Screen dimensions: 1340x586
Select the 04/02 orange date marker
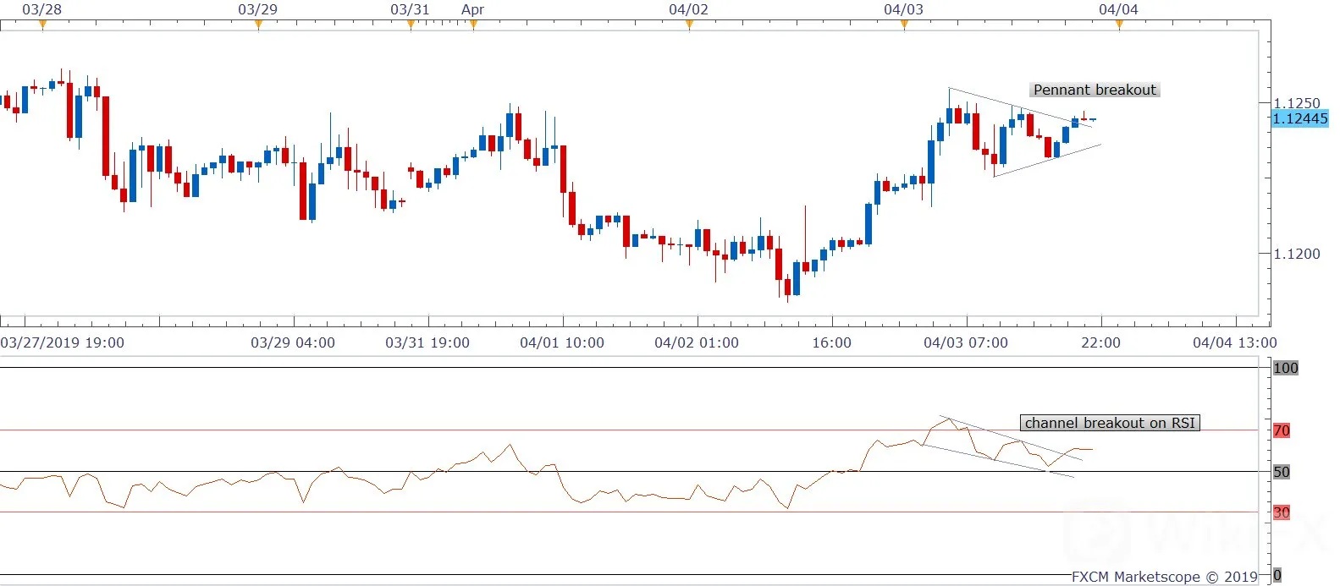coord(689,25)
